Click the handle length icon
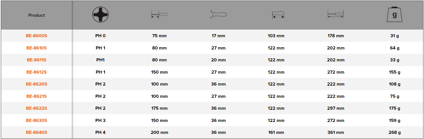 pyautogui.click(x=278, y=15)
